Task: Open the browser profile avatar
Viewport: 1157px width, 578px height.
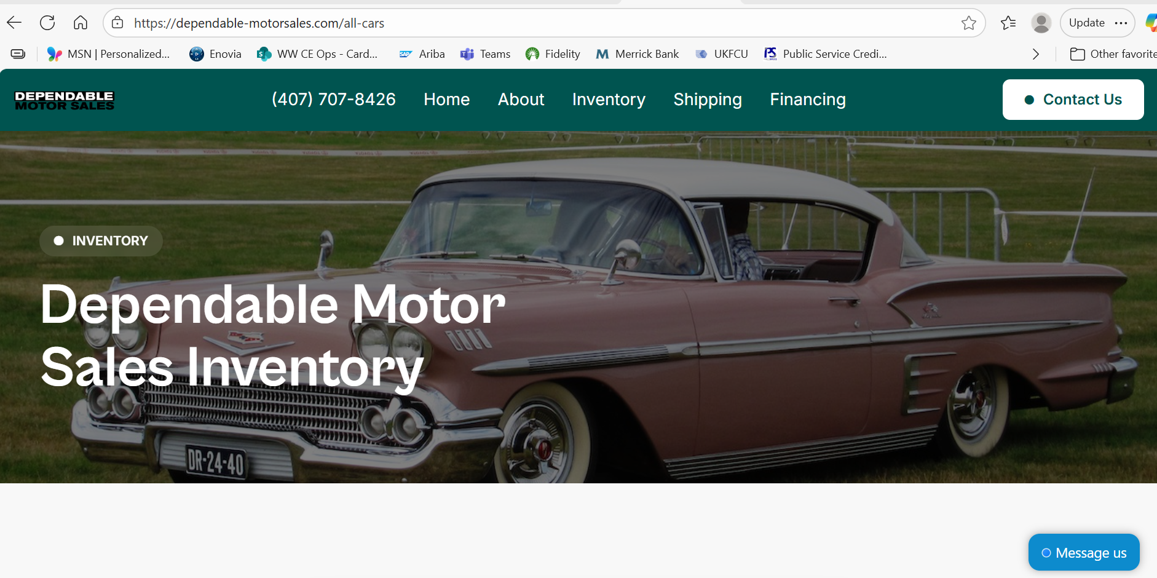Action: pos(1041,23)
